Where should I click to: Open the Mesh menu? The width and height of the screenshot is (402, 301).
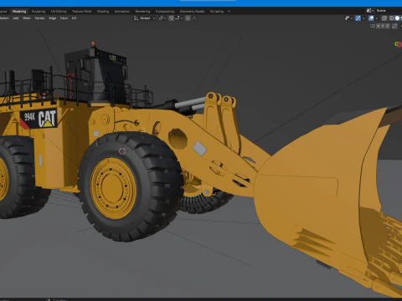27,18
